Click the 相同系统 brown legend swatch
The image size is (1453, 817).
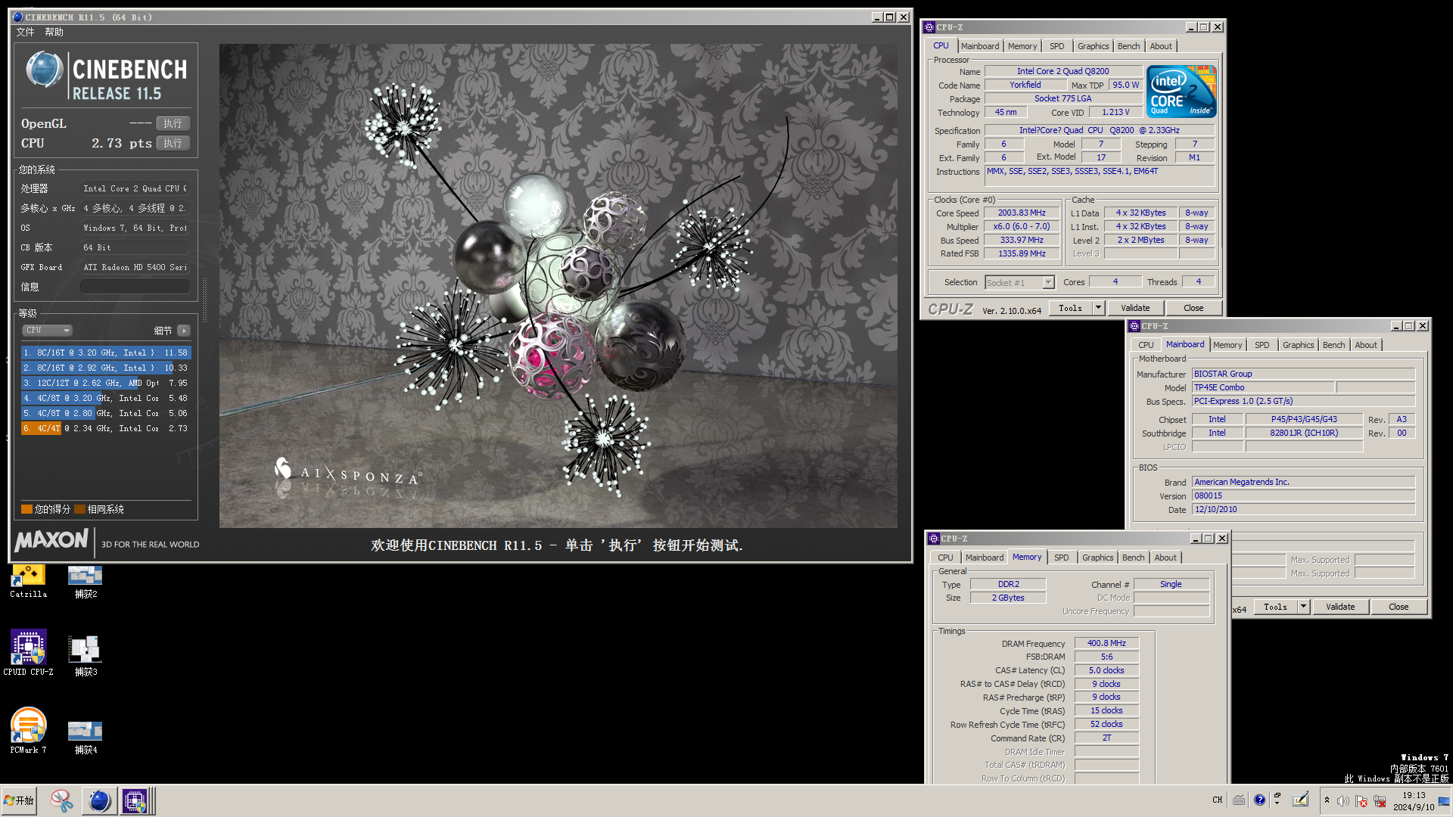pos(79,509)
